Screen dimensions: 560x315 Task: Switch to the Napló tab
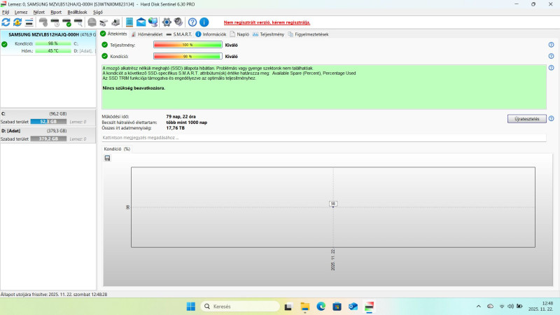pyautogui.click(x=239, y=34)
